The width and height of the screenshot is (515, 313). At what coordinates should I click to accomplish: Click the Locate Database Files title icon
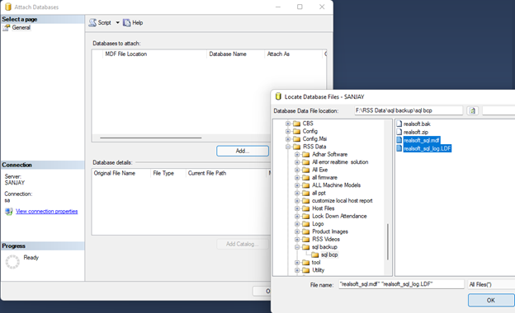pyautogui.click(x=278, y=96)
